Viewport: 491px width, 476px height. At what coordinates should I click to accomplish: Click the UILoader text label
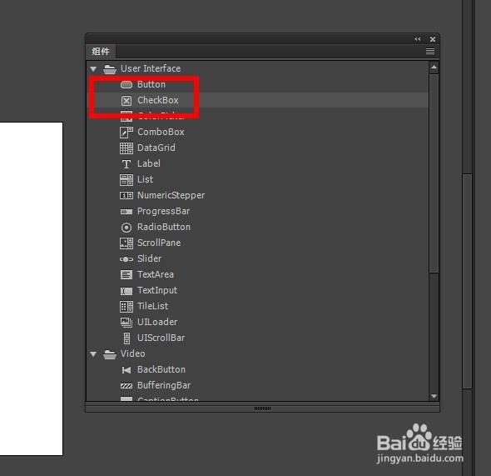click(x=157, y=322)
